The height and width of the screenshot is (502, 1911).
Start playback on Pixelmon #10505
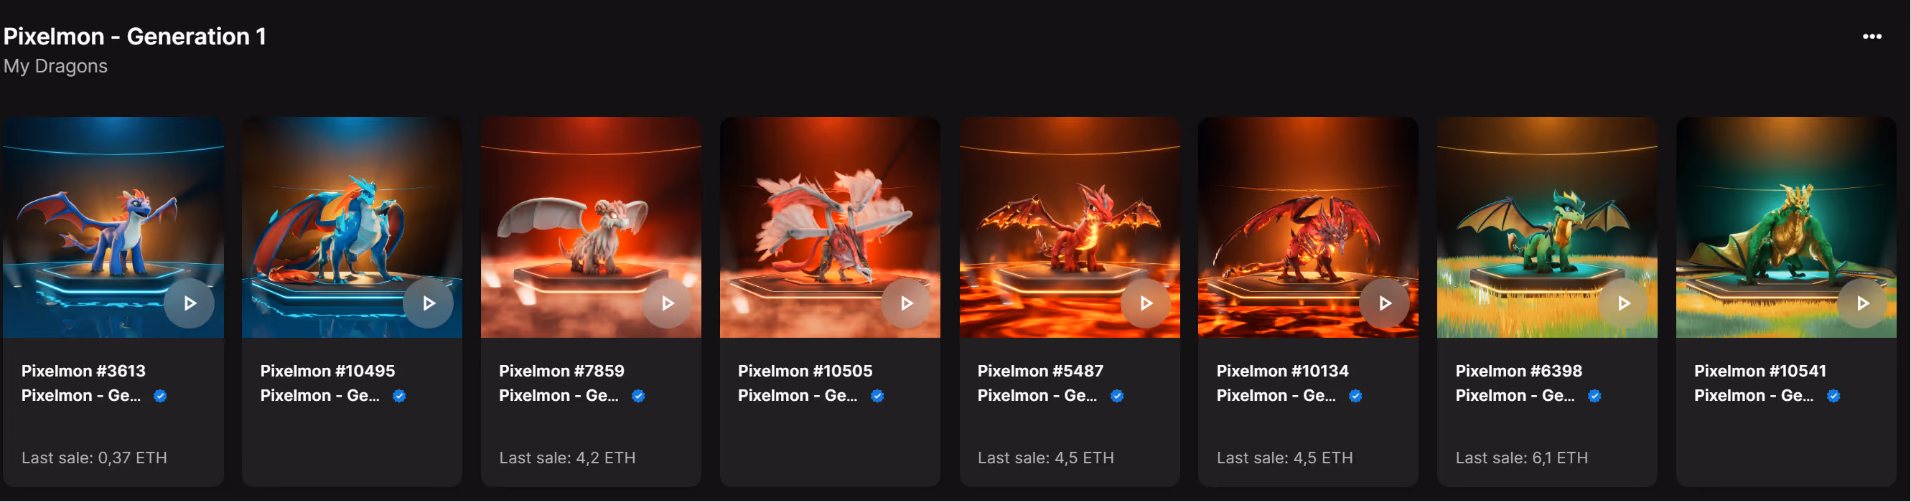[x=906, y=303]
